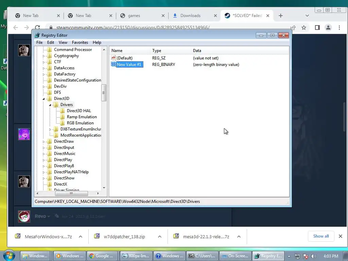Select the DirectPlayNATHelp registry key
Screen dimensions: 348x261
click(x=71, y=172)
